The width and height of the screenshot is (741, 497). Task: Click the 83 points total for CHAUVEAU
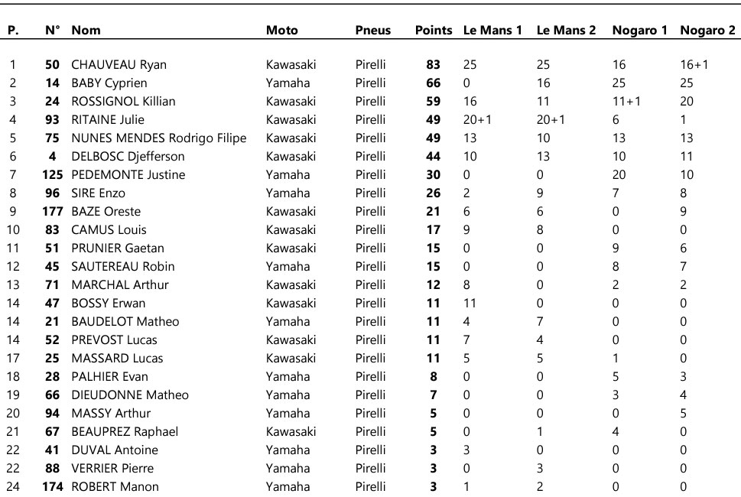click(x=433, y=65)
